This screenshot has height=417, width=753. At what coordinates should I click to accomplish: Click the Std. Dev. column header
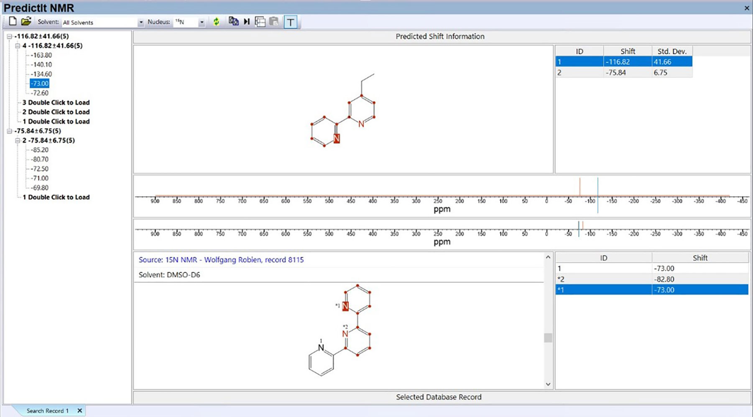(671, 51)
